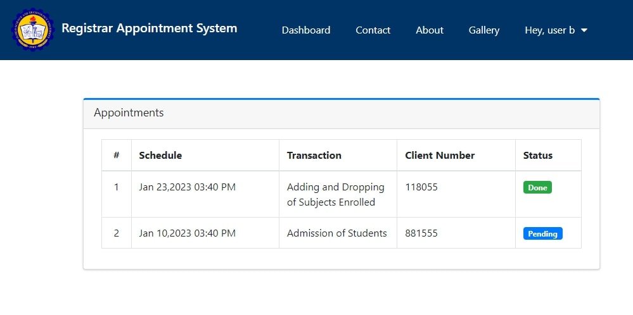Viewport: 633px width, 315px height.
Task: Open the About page
Action: (x=430, y=30)
